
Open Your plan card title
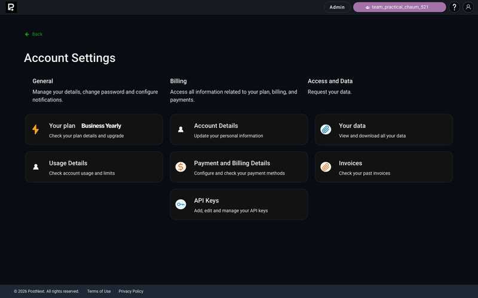coord(62,126)
